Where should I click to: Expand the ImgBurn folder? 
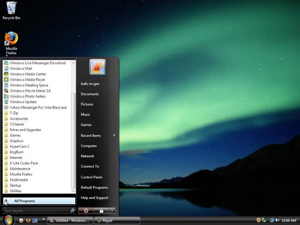click(13, 152)
